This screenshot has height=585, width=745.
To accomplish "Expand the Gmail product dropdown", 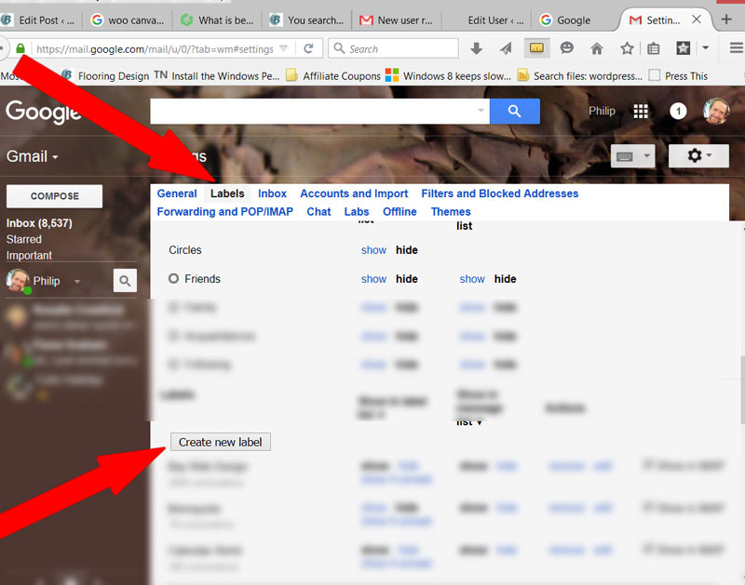I will [33, 156].
